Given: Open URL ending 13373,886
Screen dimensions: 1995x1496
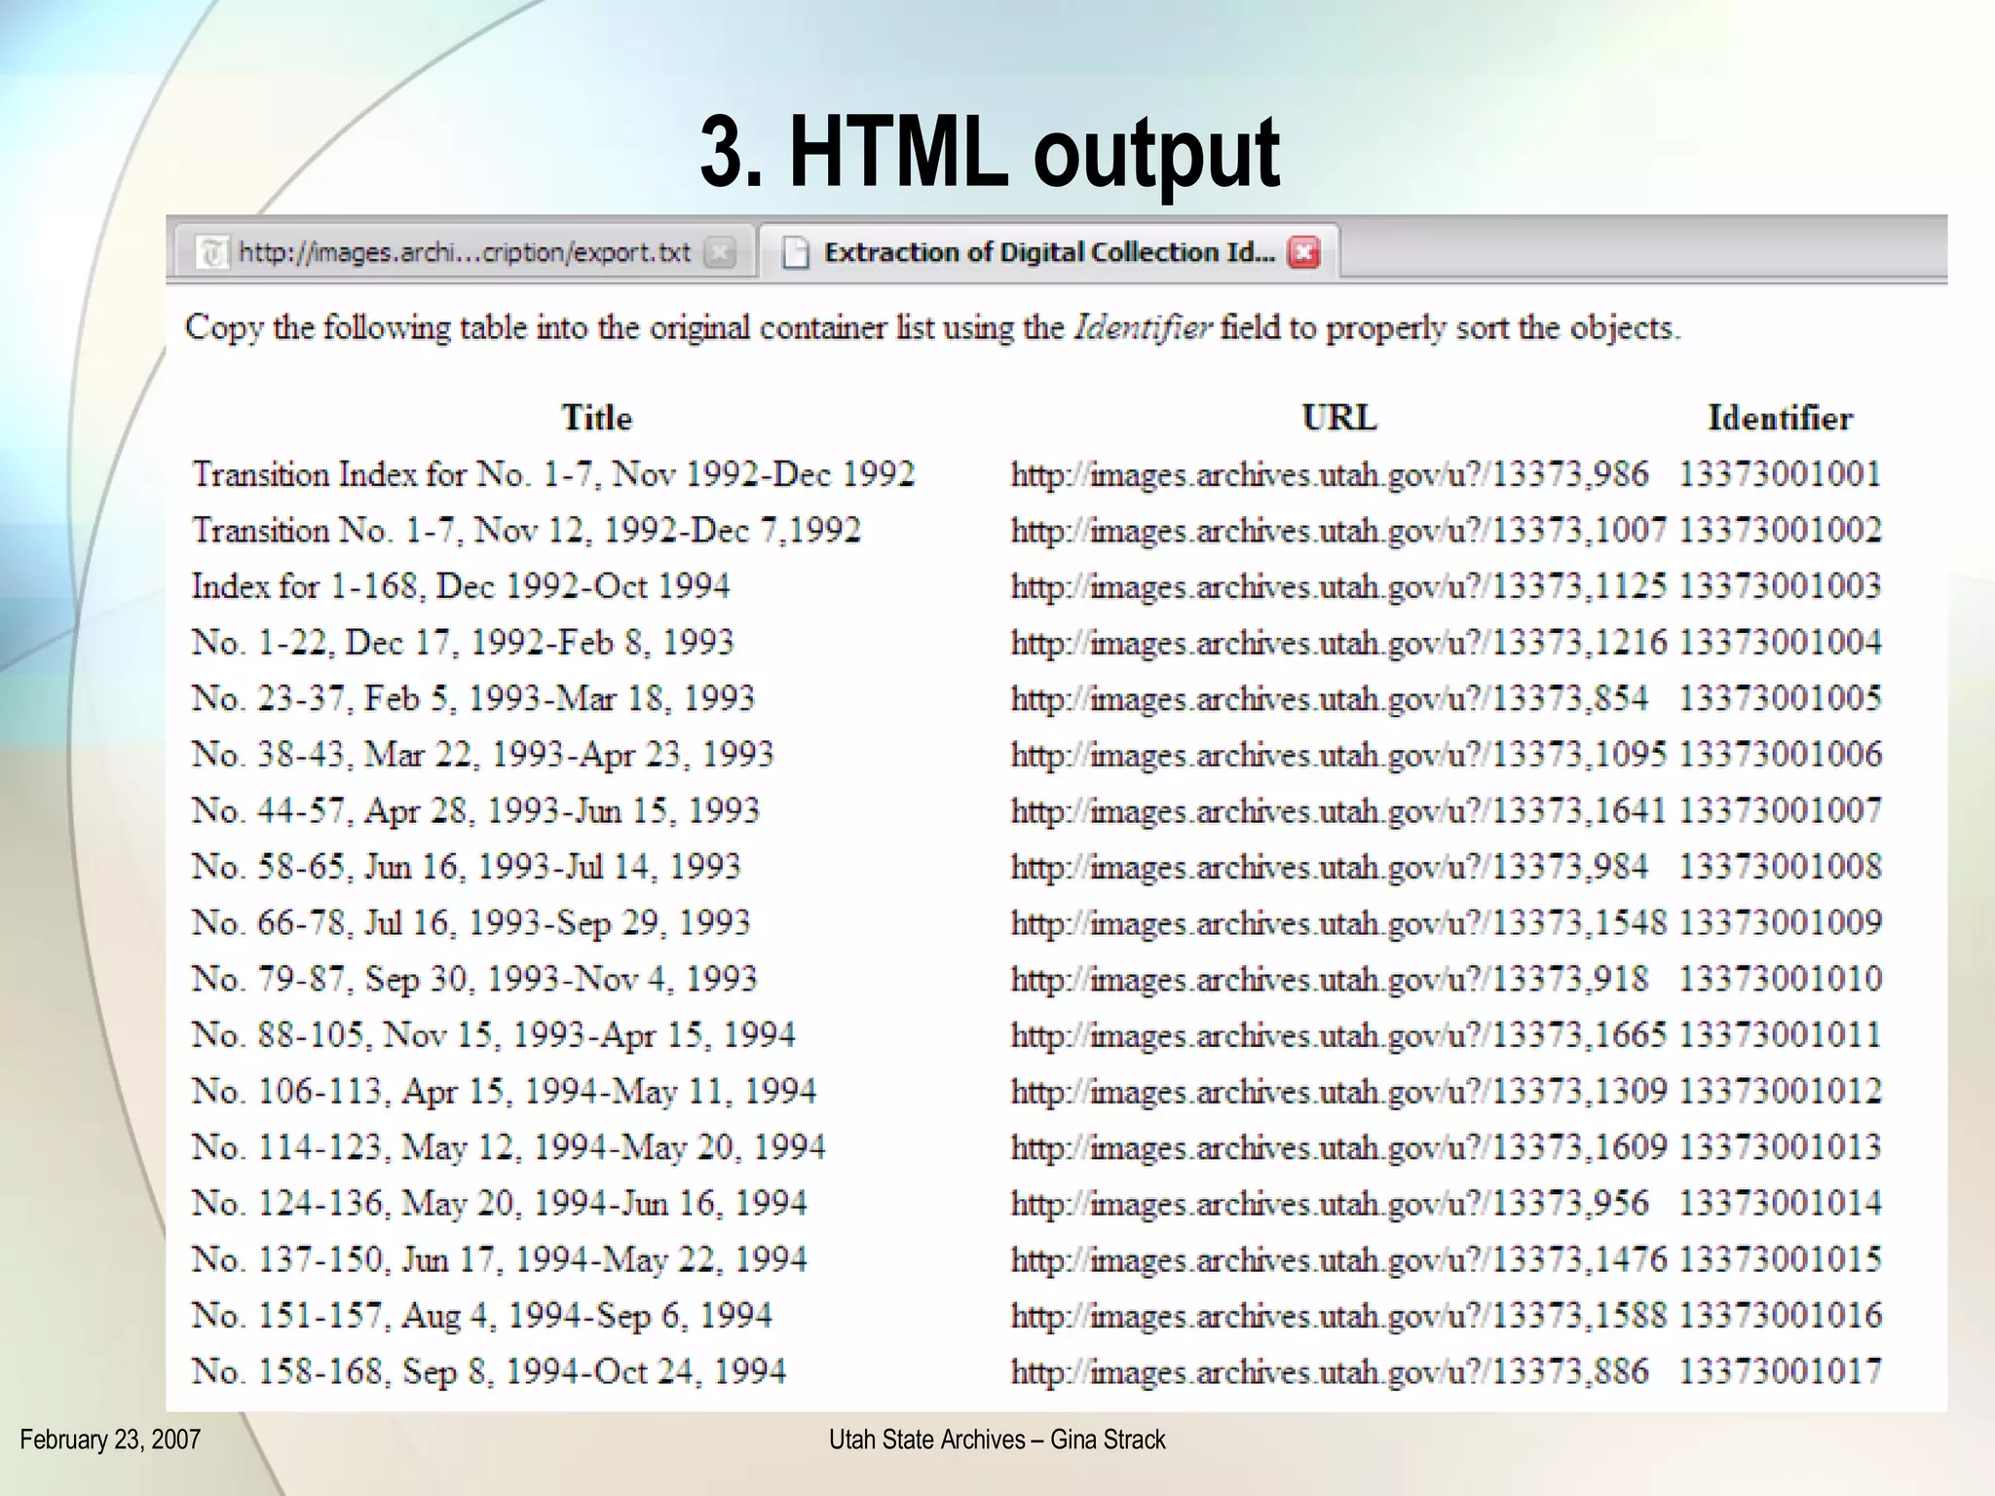Looking at the screenshot, I should pyautogui.click(x=1330, y=1372).
